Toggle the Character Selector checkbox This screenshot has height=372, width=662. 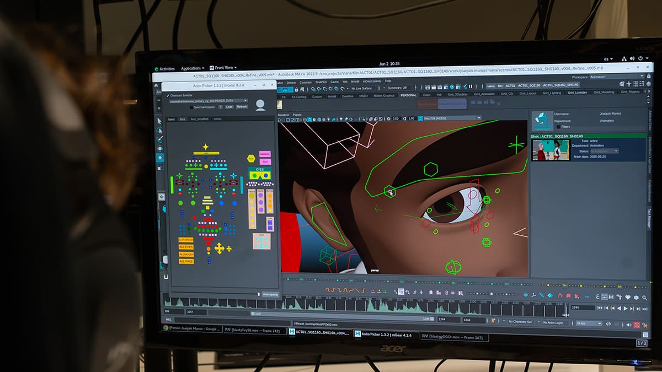[x=168, y=95]
